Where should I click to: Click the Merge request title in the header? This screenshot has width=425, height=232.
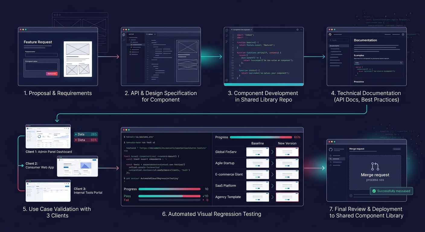point(356,149)
